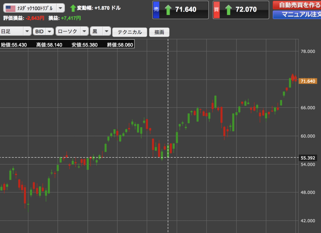This screenshot has height=233, width=321.
Task: Click the 買 buy price 72.070 button
Action: point(241,10)
